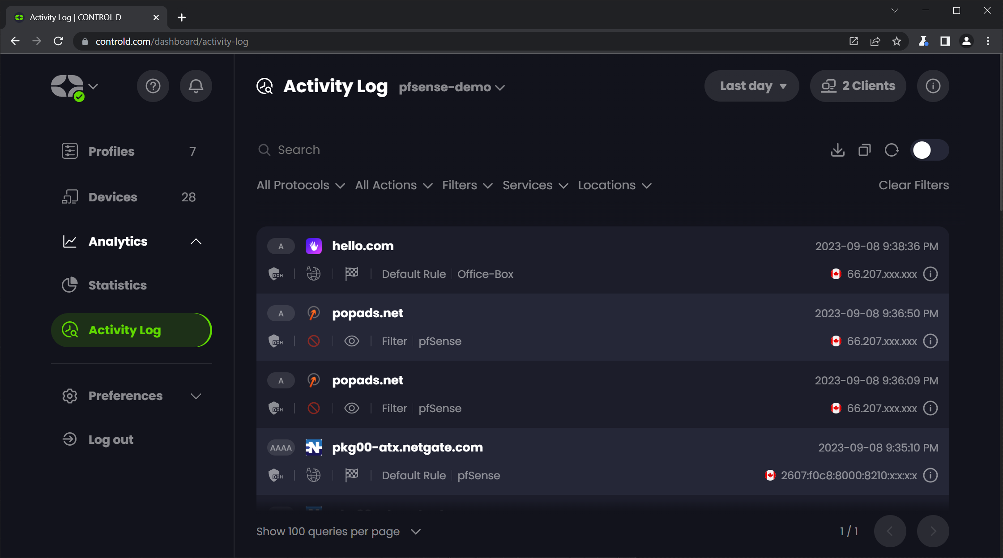Click the Clear Filters button
Image resolution: width=1003 pixels, height=558 pixels.
tap(913, 185)
